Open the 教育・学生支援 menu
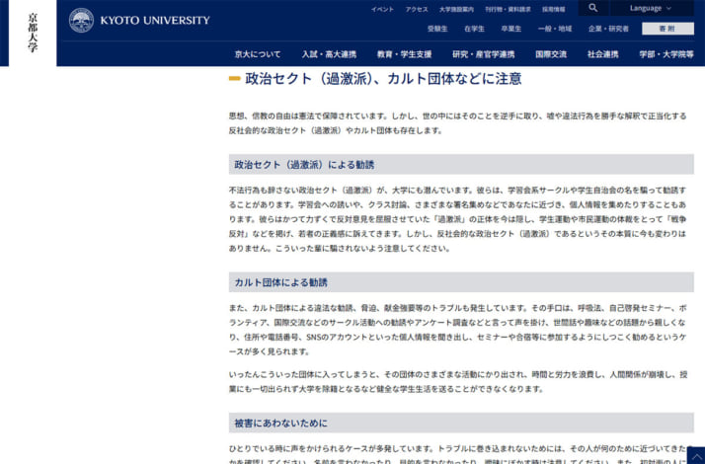The image size is (705, 464). (404, 54)
